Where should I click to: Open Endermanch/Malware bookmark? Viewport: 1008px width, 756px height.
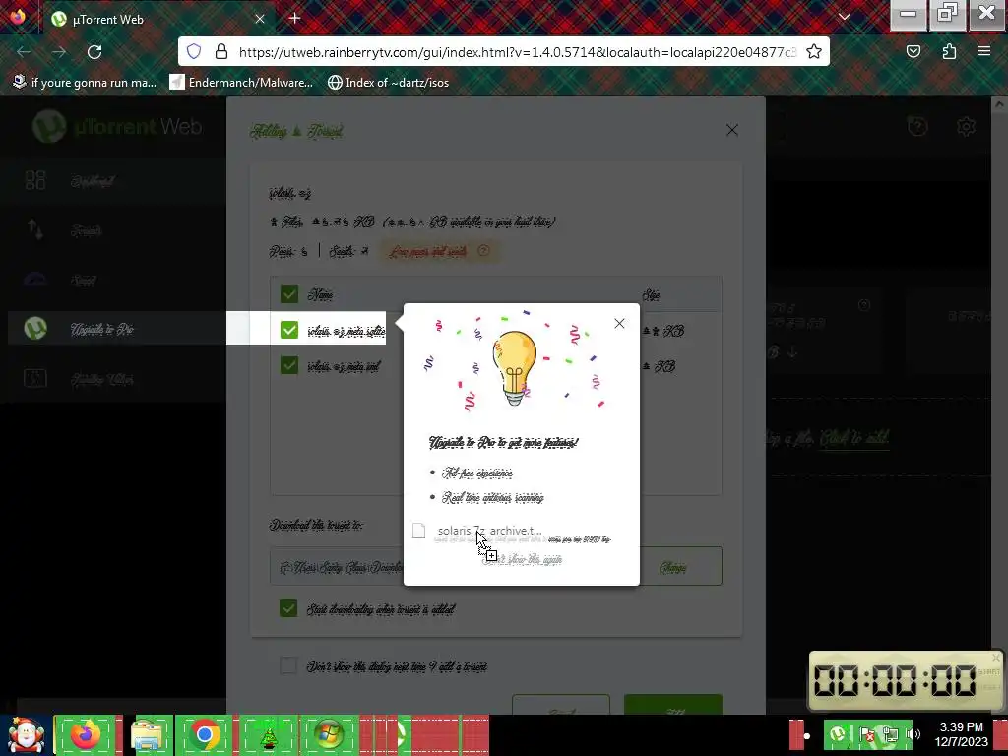242,83
